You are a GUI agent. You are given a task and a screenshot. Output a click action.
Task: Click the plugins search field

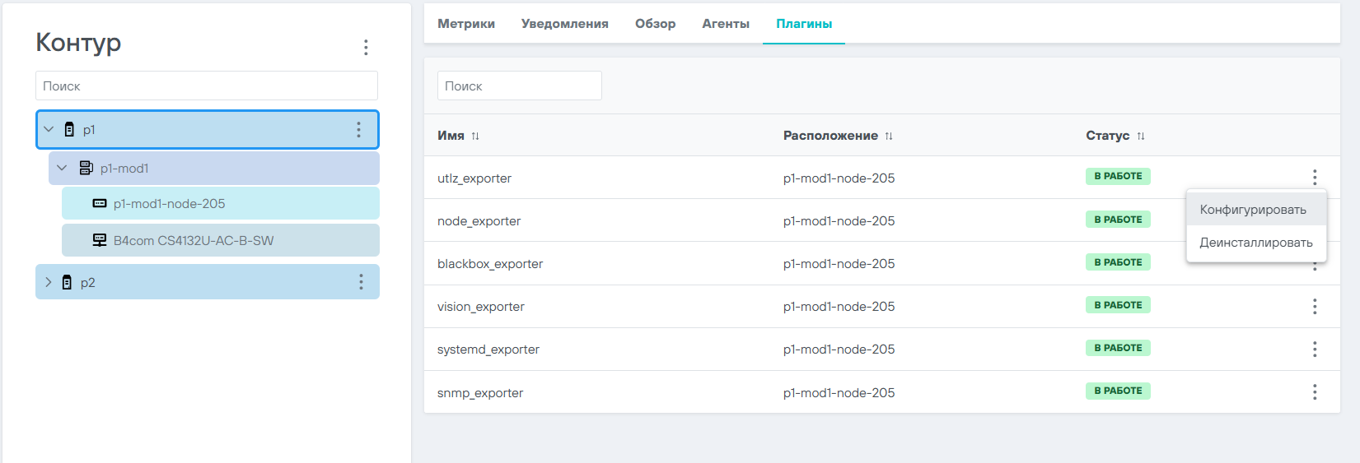(x=520, y=86)
